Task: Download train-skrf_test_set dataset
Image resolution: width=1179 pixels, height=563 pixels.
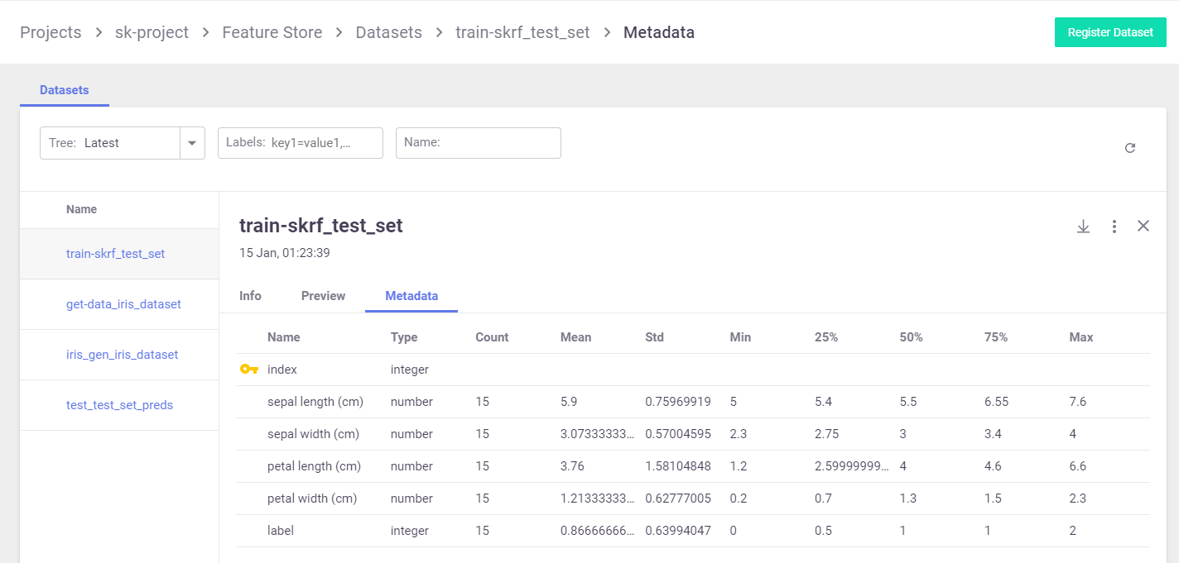Action: (x=1083, y=227)
